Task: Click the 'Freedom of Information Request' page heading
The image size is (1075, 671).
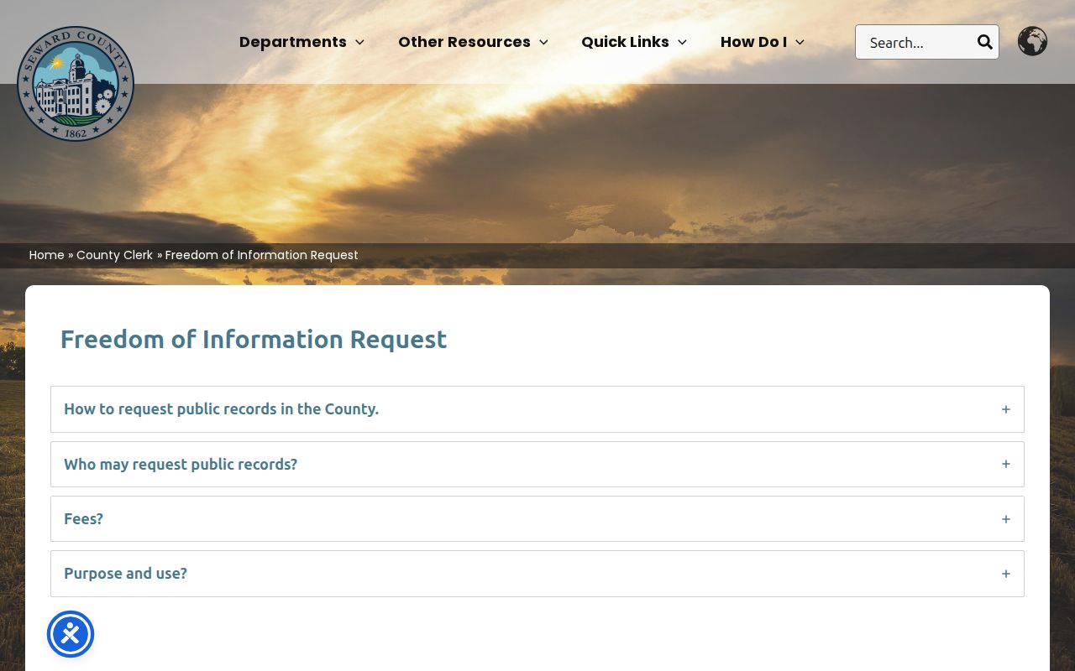Action: [x=254, y=339]
